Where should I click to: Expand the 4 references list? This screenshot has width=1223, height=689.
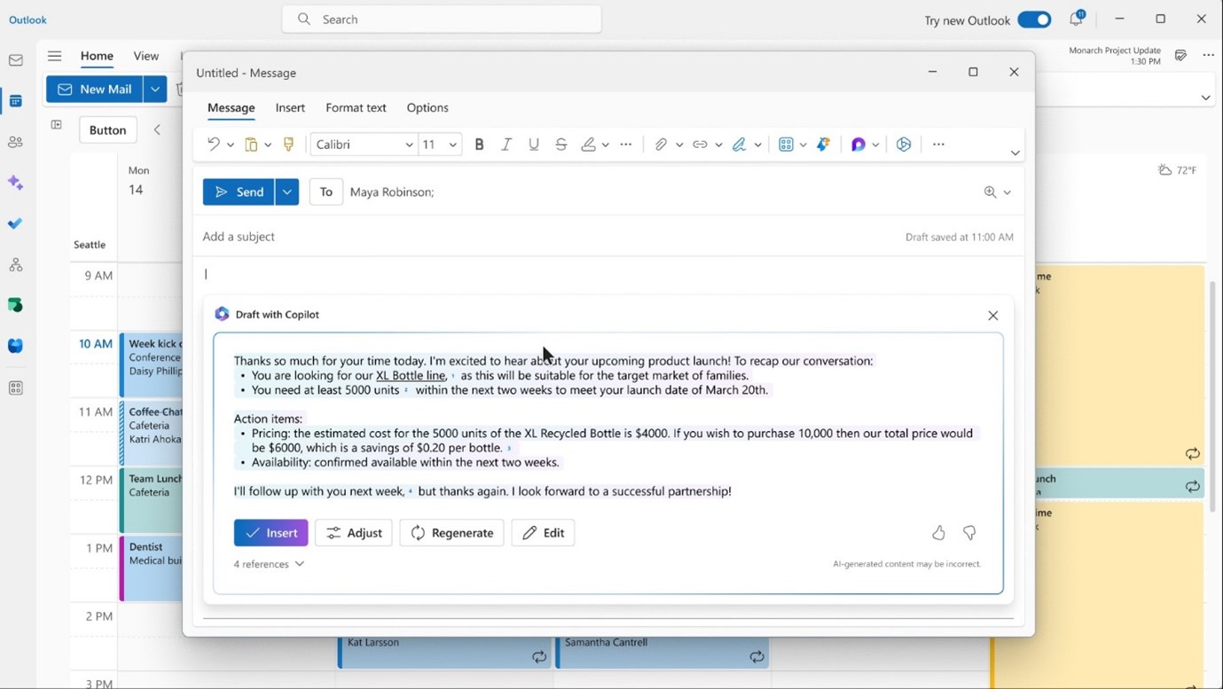point(269,563)
